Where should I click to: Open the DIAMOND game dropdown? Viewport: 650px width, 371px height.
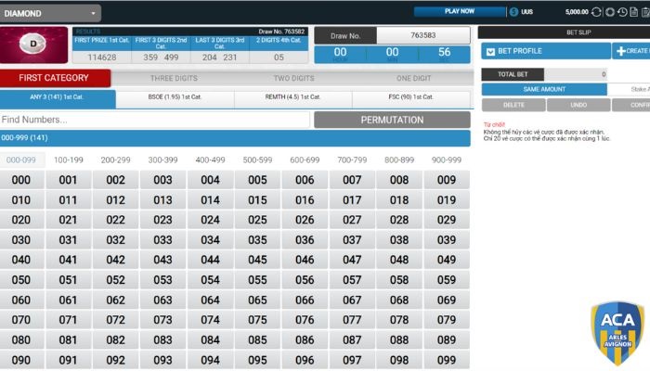click(51, 14)
